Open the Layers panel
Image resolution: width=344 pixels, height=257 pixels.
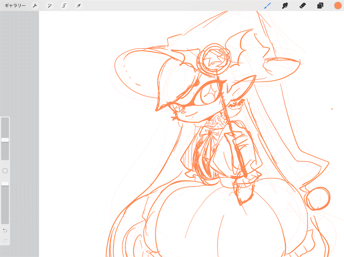[x=320, y=6]
